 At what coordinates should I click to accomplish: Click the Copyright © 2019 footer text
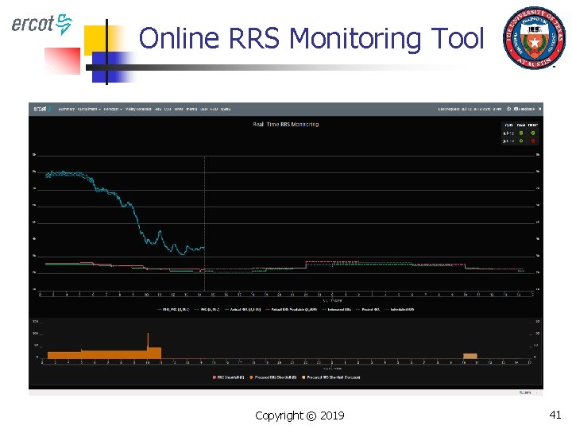[x=300, y=415]
